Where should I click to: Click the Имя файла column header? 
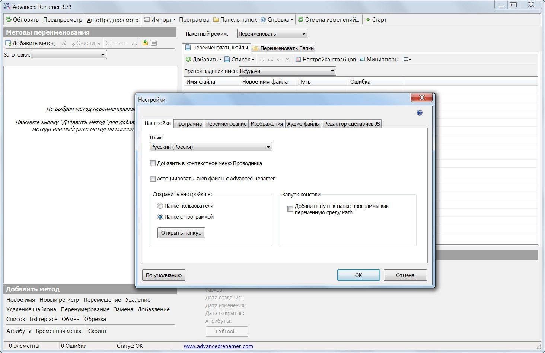pyautogui.click(x=212, y=82)
